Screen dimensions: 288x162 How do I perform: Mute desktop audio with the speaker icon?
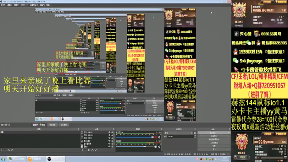click(156, 147)
